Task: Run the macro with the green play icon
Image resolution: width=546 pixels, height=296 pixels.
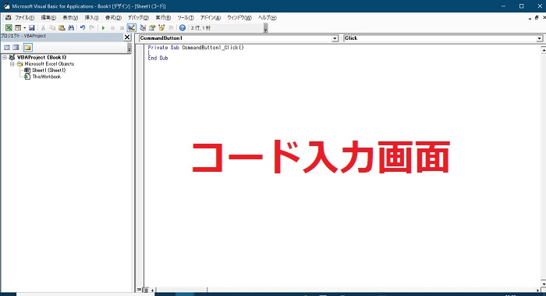Action: pyautogui.click(x=103, y=27)
